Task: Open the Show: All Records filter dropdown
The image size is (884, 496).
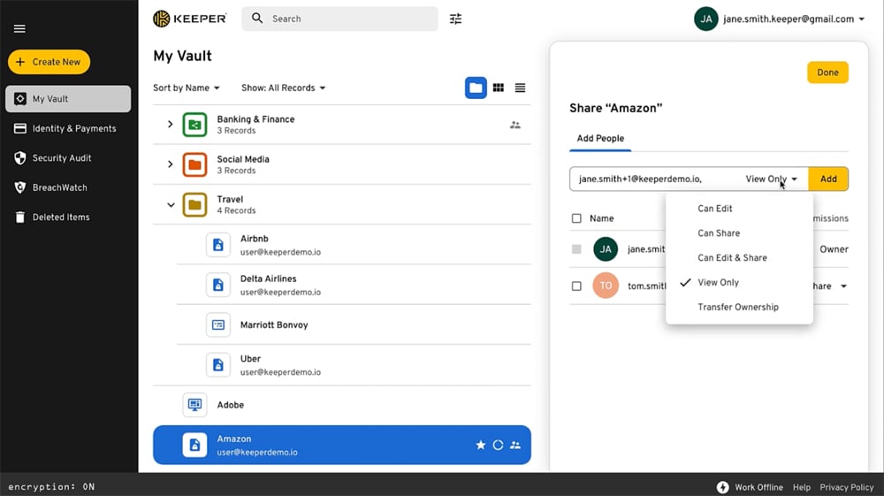Action: tap(283, 88)
